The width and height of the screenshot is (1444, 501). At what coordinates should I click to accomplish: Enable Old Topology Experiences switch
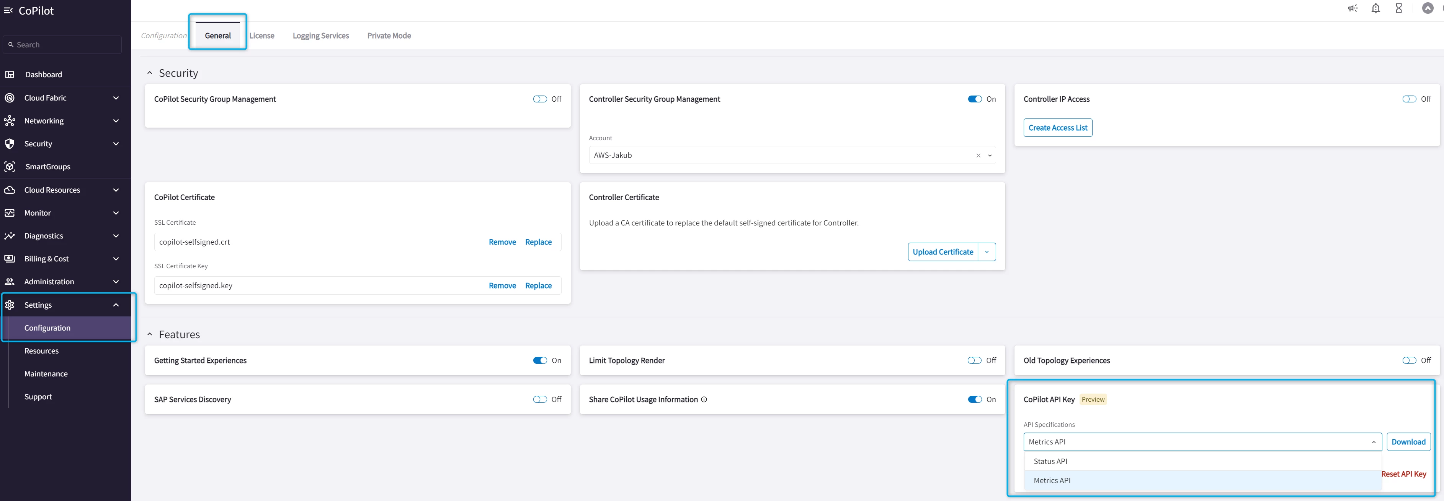point(1409,360)
